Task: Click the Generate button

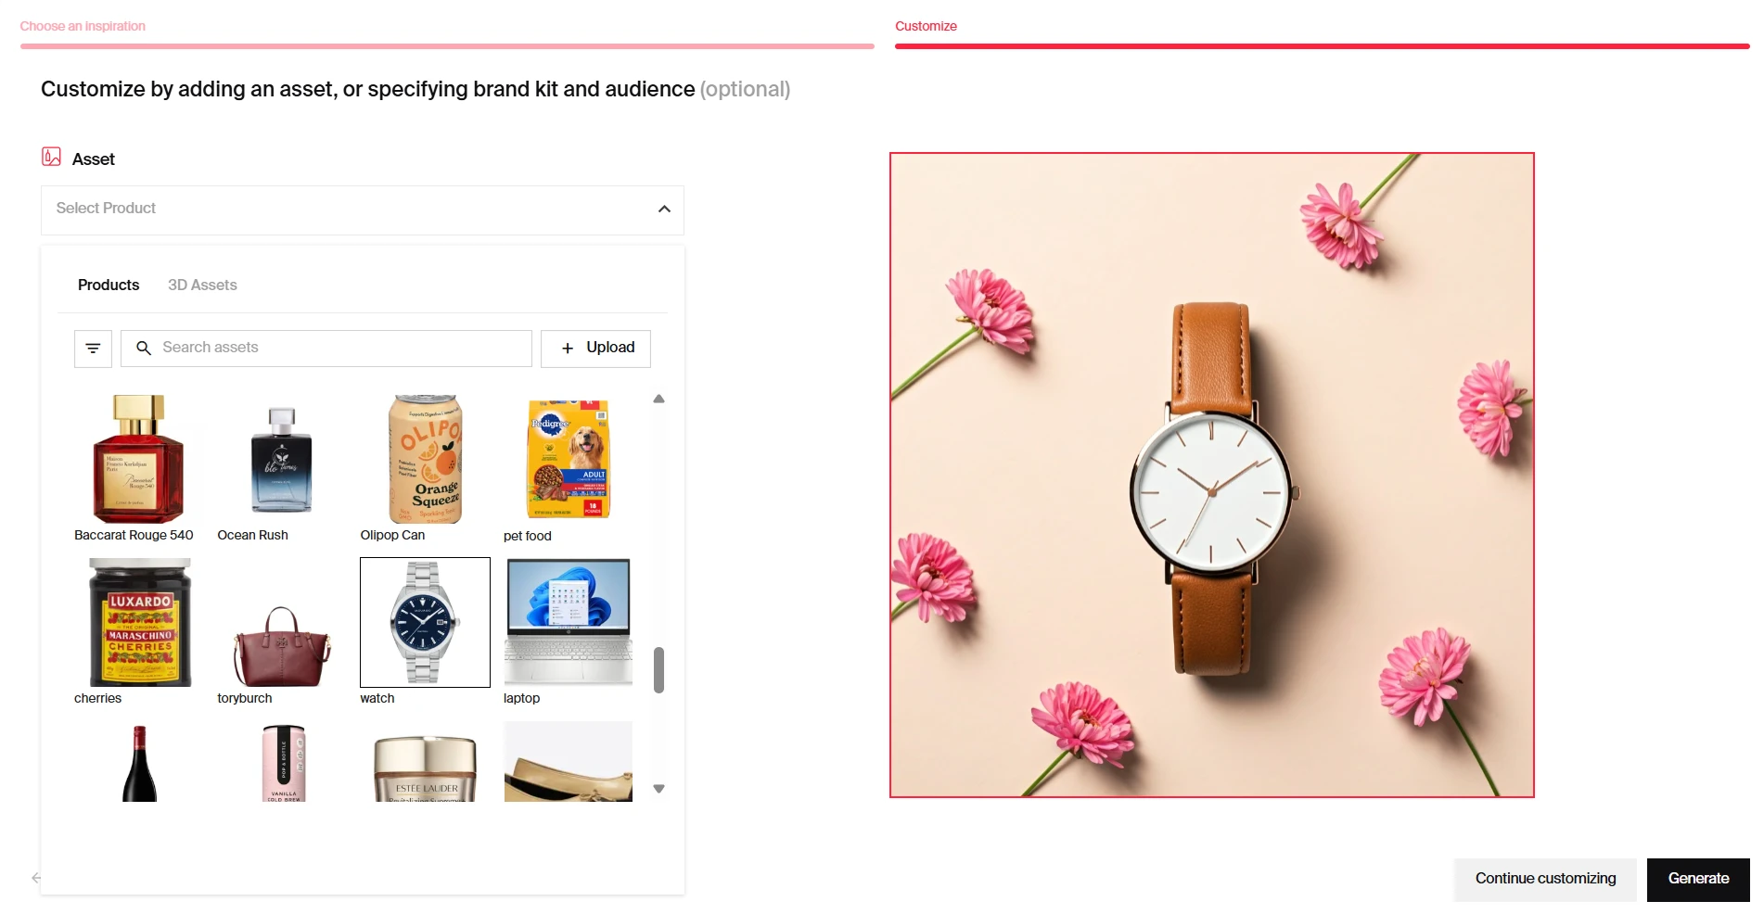Action: tap(1698, 879)
